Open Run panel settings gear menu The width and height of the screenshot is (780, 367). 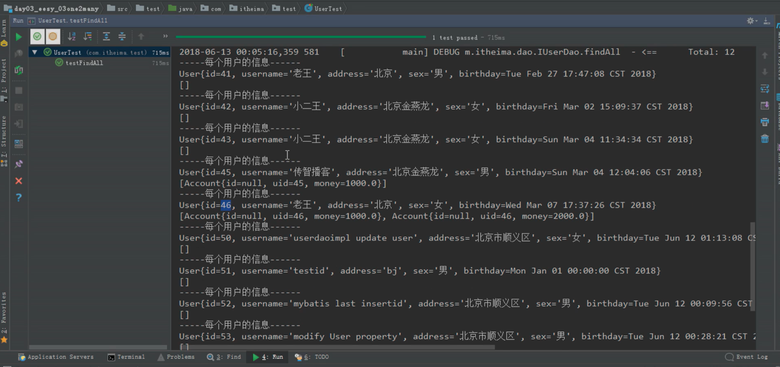(x=751, y=21)
